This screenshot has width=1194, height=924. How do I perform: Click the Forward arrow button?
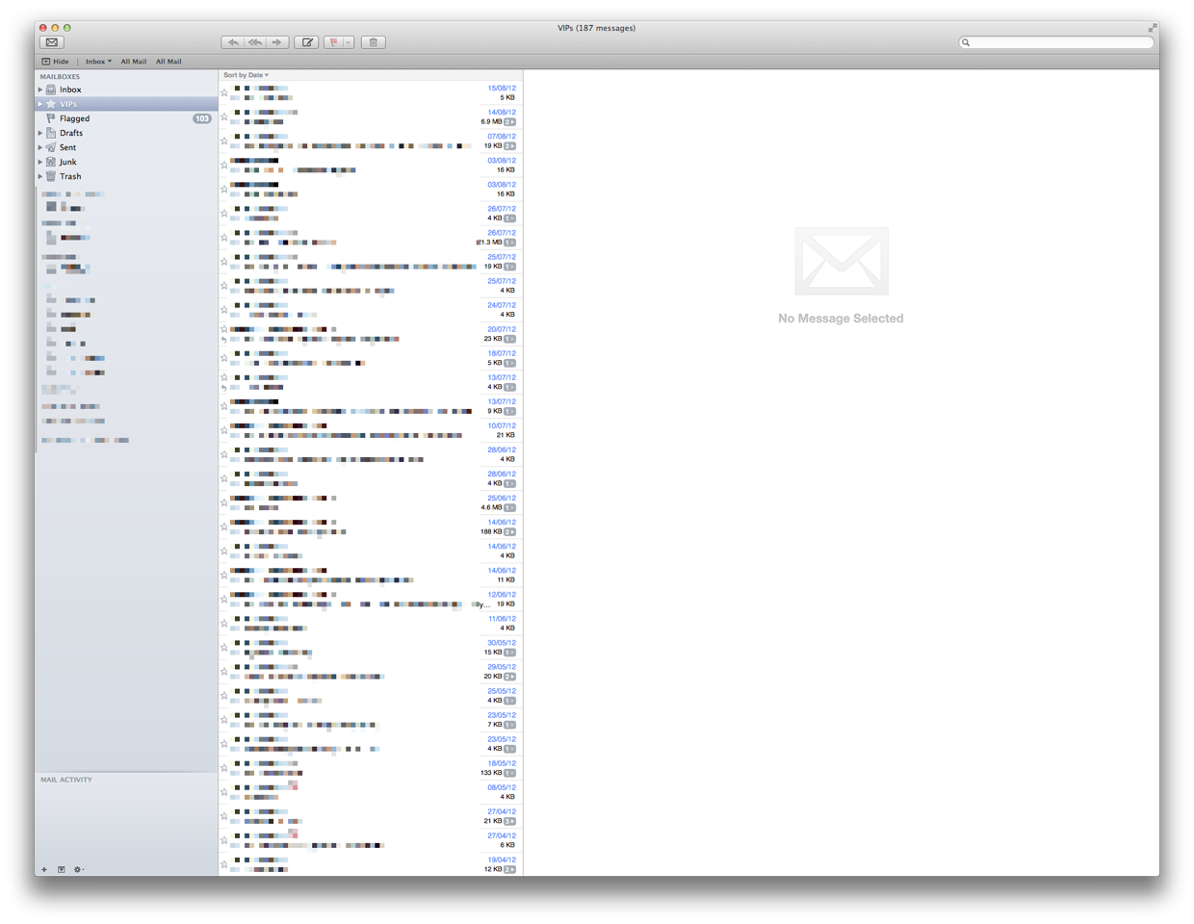(x=277, y=42)
